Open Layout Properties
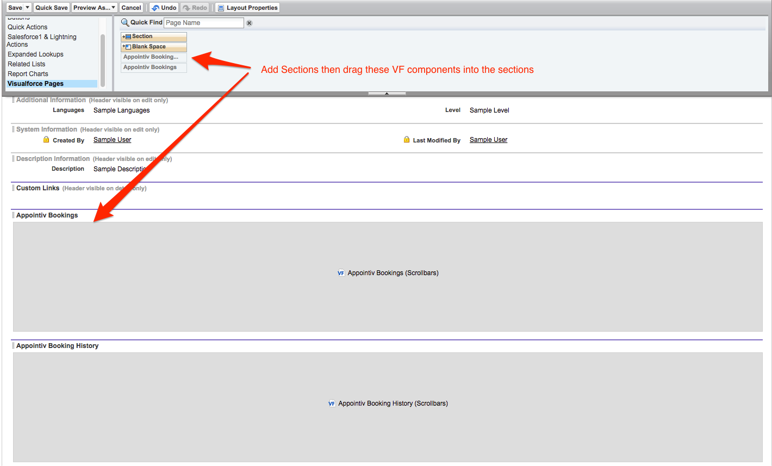Image resolution: width=772 pixels, height=466 pixels. [x=247, y=8]
